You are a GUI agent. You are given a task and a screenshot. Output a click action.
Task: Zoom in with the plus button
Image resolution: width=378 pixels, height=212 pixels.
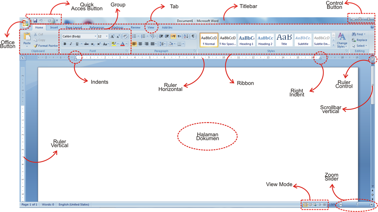point(371,205)
